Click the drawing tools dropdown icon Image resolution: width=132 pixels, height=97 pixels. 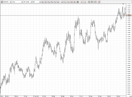[x=75, y=2]
